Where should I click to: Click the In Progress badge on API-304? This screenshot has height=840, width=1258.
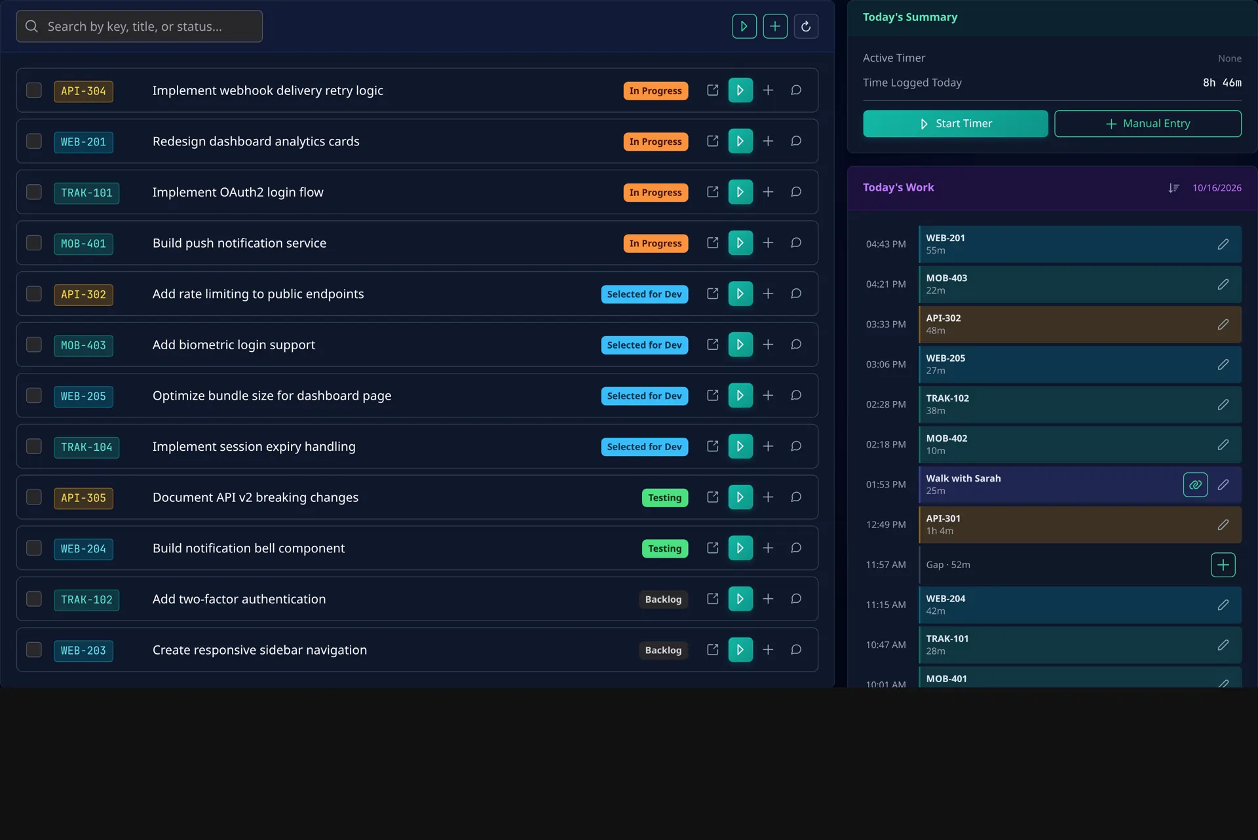click(x=655, y=90)
